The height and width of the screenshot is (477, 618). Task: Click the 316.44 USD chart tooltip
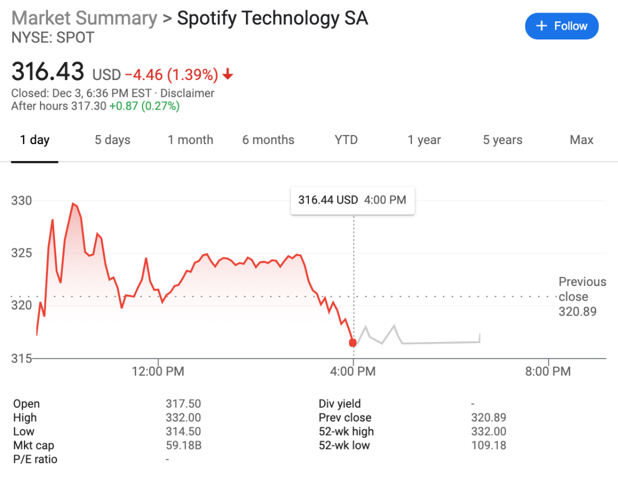click(x=352, y=200)
